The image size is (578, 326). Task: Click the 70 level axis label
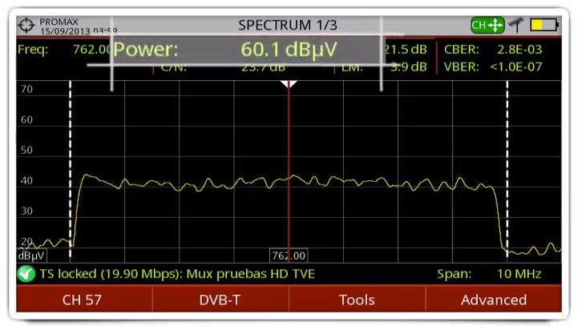point(26,89)
